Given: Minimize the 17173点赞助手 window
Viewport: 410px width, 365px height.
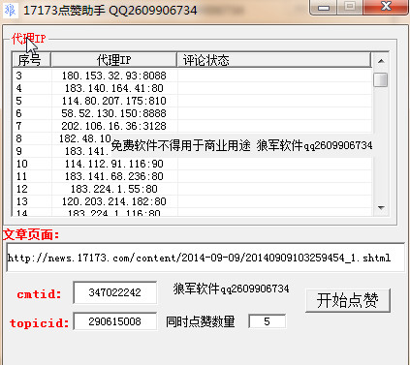Looking at the screenshot, I should (x=324, y=7).
